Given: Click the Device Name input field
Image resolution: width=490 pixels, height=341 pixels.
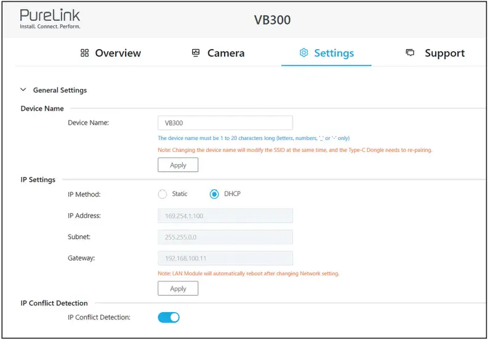Looking at the screenshot, I should (x=225, y=123).
